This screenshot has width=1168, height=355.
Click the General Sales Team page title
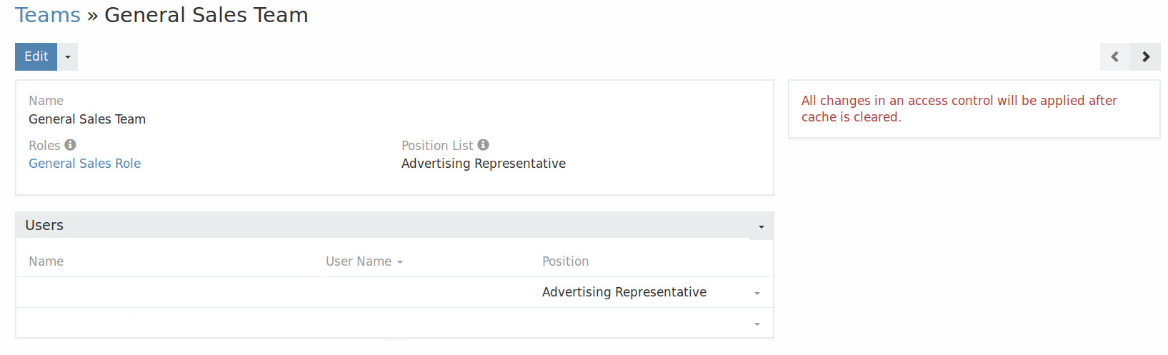point(206,15)
